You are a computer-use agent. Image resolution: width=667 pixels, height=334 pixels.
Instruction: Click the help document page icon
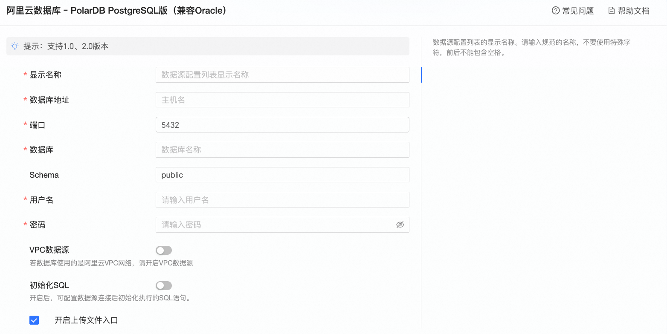coord(611,11)
